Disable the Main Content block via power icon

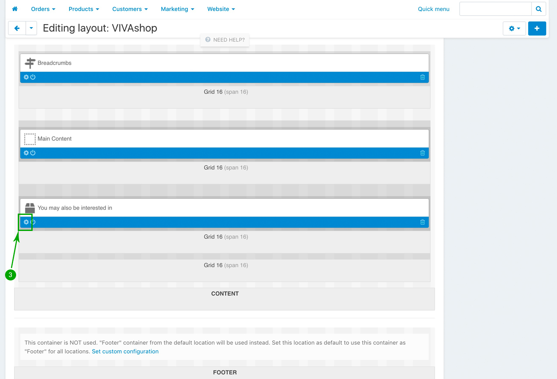[x=33, y=153]
